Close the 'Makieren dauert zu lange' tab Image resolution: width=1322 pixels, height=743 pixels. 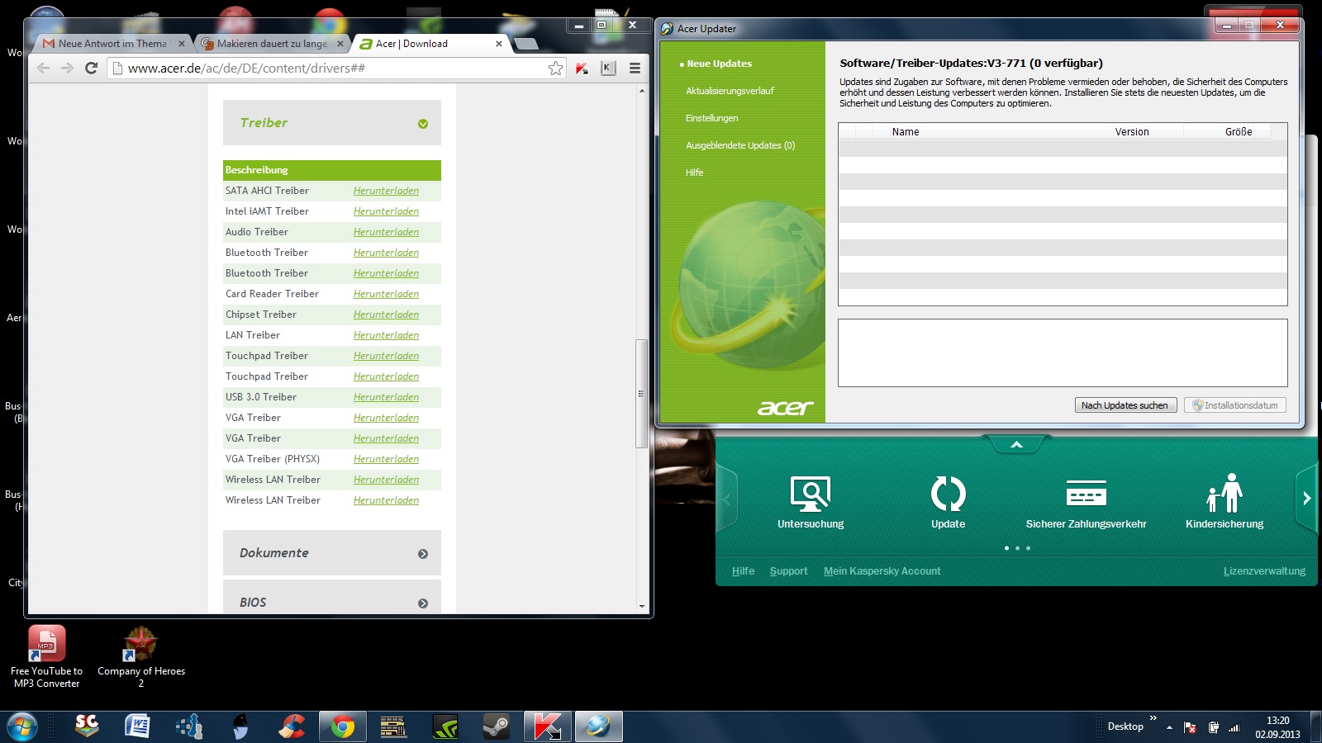pyautogui.click(x=340, y=44)
